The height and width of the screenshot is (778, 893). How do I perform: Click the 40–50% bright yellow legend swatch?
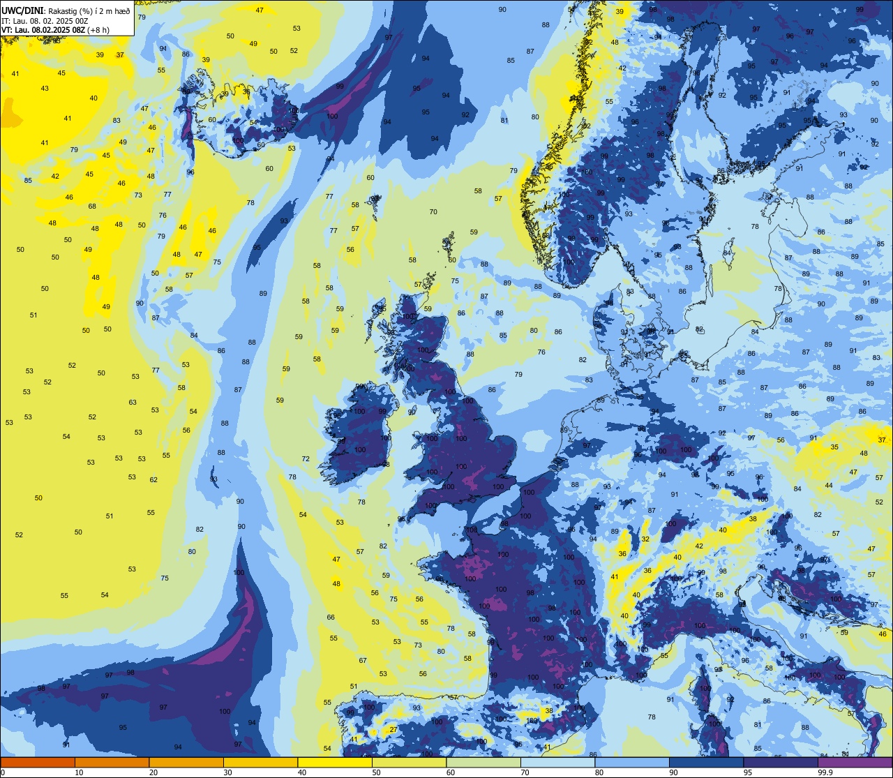pos(335,762)
